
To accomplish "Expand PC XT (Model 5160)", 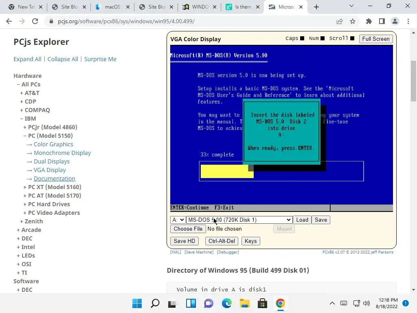I will pos(25,187).
